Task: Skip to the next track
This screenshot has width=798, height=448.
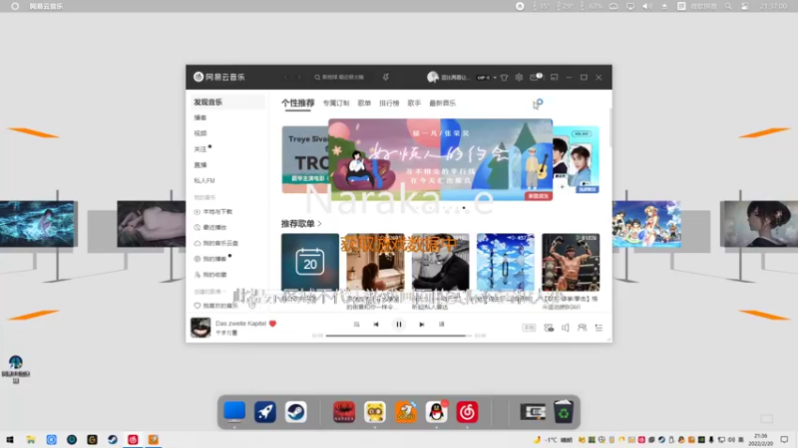Action: pos(421,325)
